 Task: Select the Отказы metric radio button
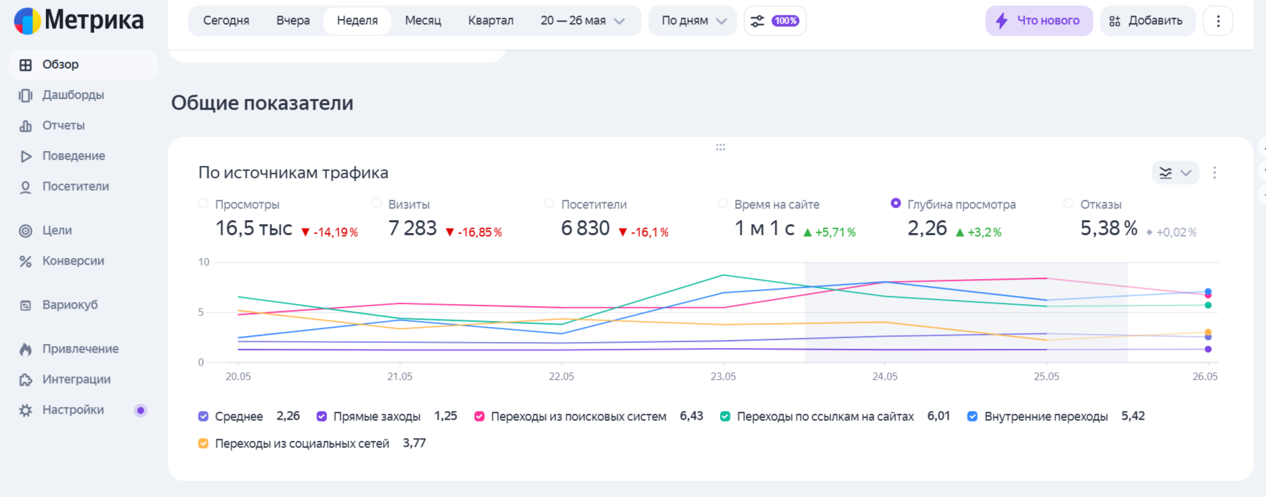click(x=1068, y=203)
